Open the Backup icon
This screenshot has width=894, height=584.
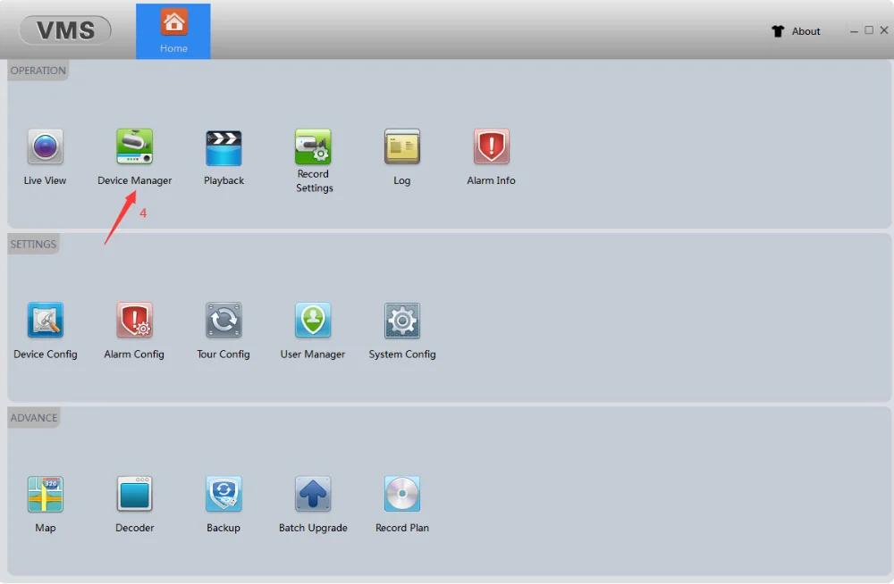(223, 494)
